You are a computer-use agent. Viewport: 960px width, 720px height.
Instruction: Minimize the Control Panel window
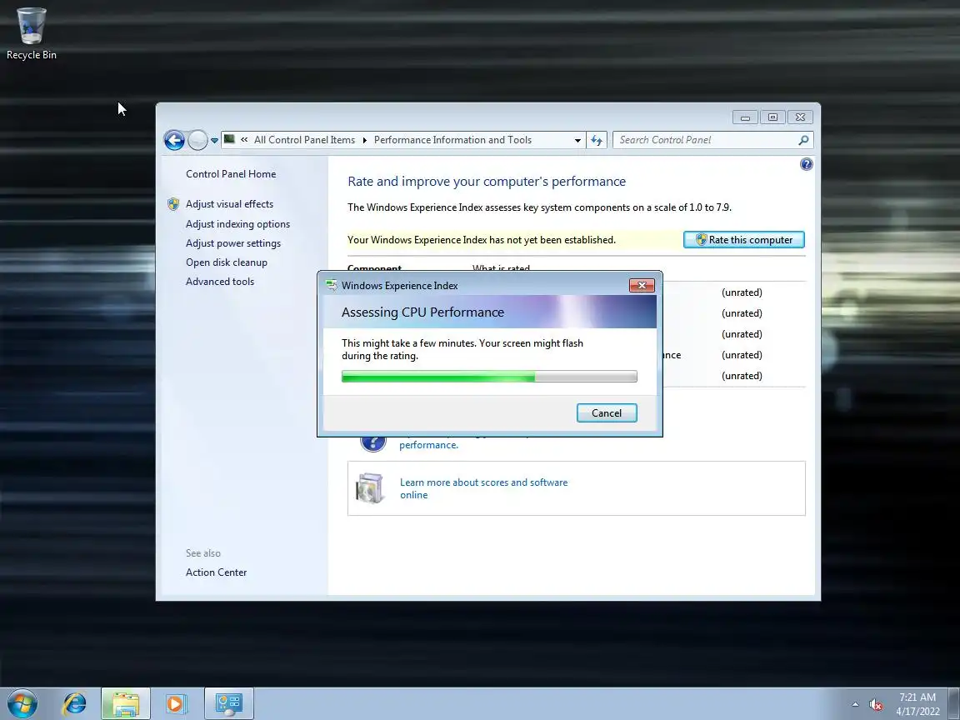745,117
